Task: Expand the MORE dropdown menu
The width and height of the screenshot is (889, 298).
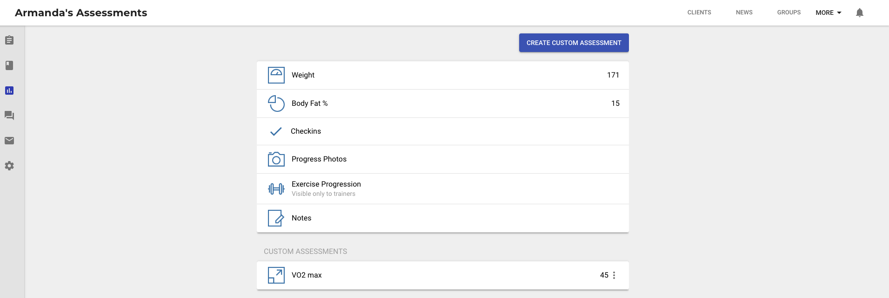Action: coord(828,13)
